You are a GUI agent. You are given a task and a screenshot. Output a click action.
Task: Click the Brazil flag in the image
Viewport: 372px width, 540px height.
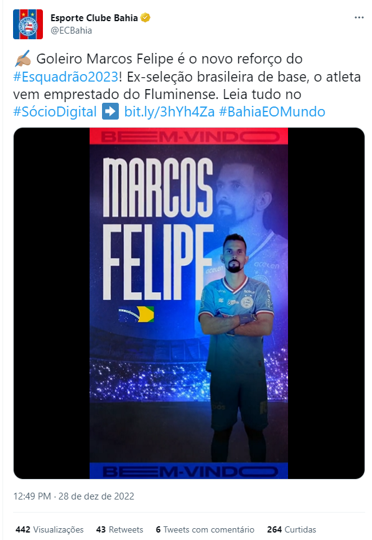tap(136, 314)
